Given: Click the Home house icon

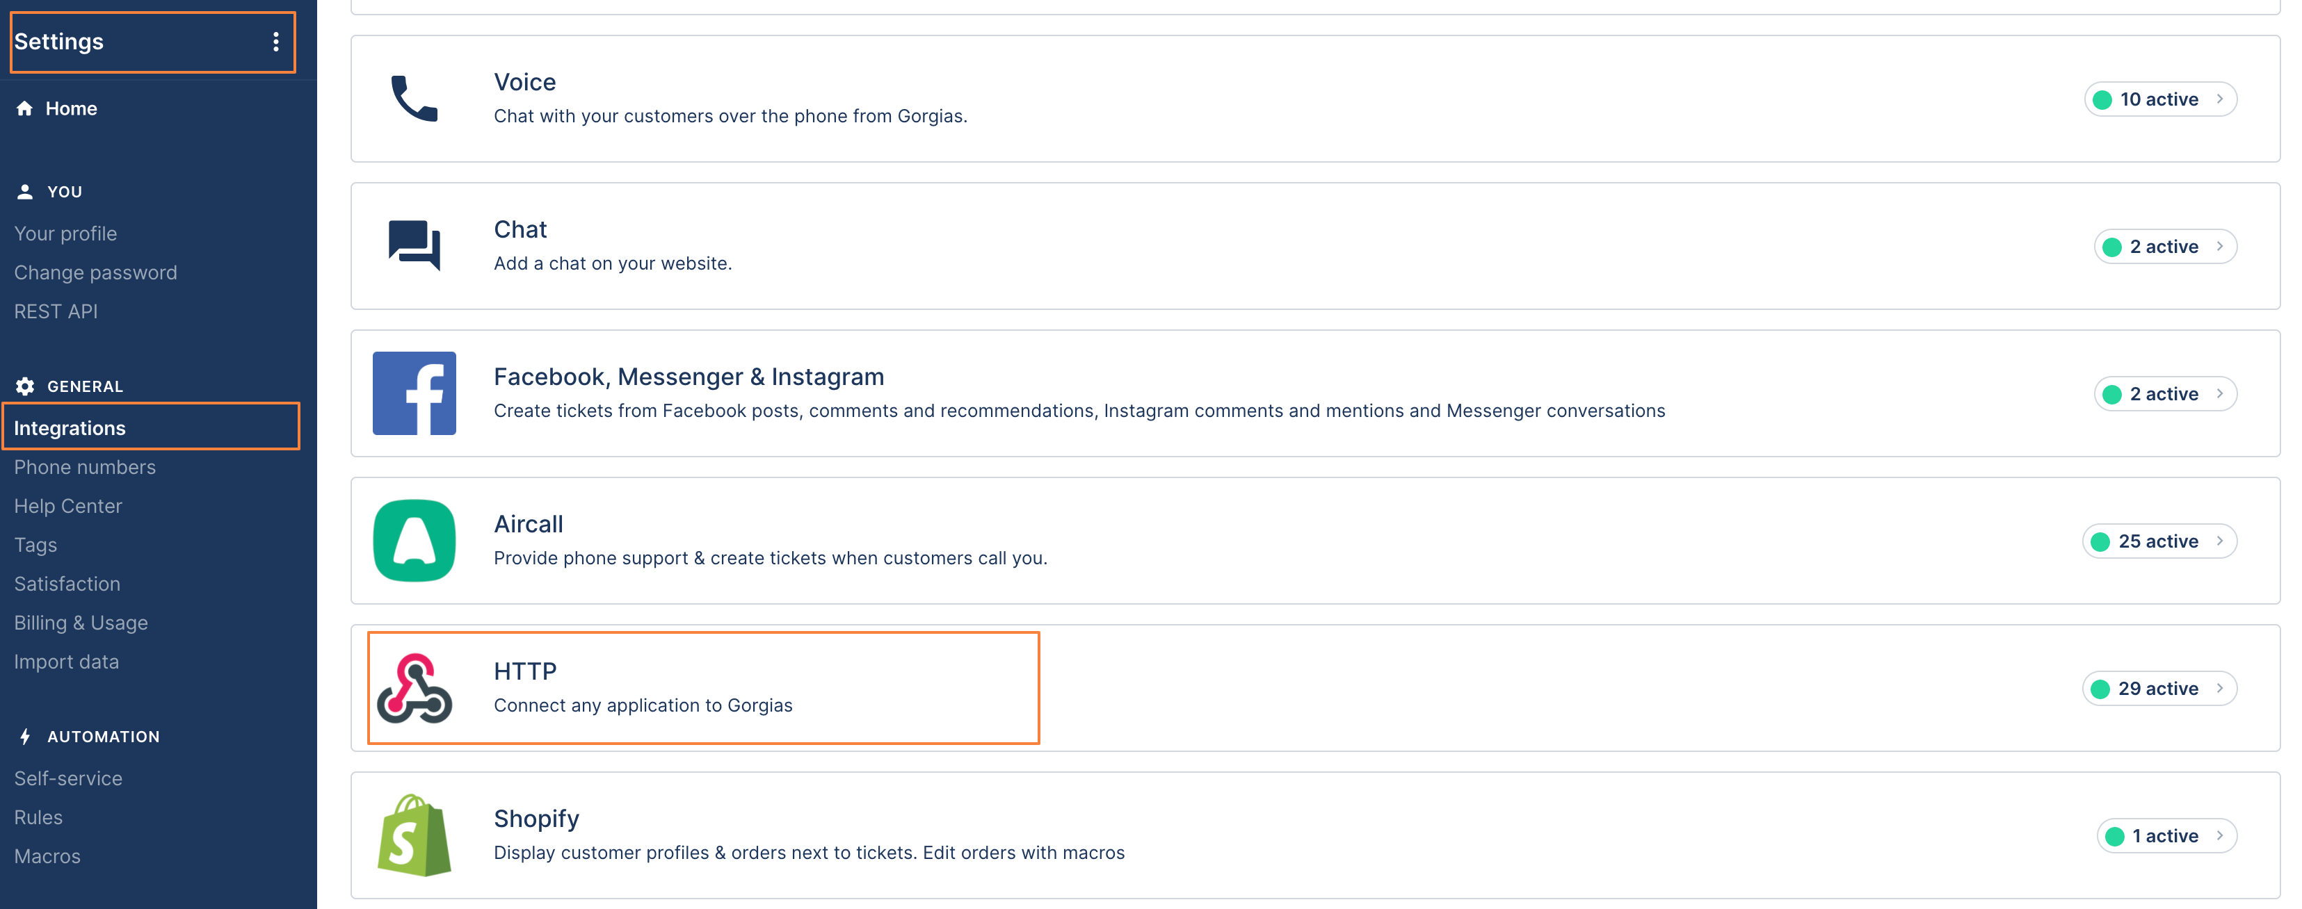Looking at the screenshot, I should 25,108.
